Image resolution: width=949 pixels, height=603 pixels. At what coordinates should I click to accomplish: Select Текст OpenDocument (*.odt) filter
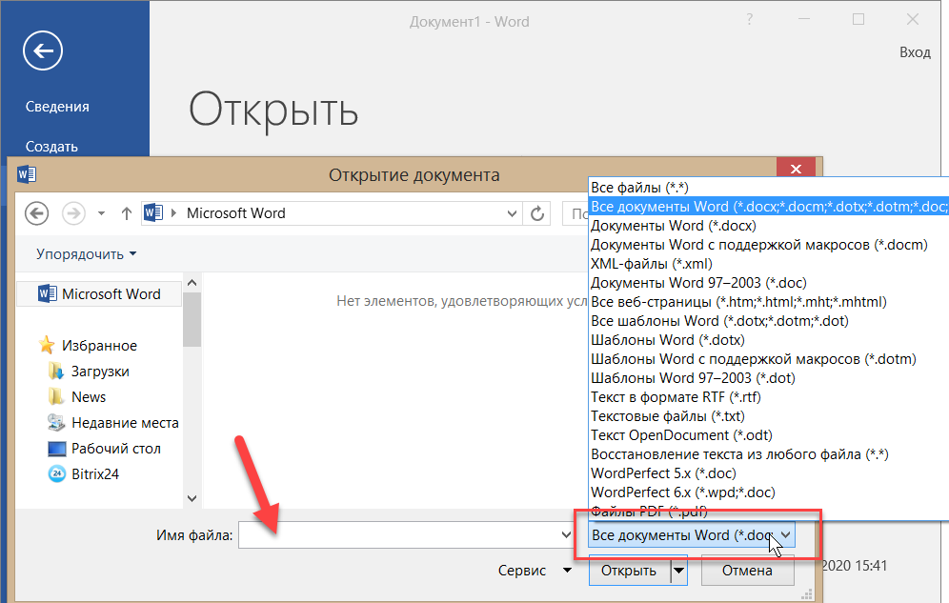tap(769, 434)
